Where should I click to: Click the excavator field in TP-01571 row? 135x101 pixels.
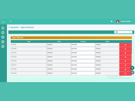83,53
